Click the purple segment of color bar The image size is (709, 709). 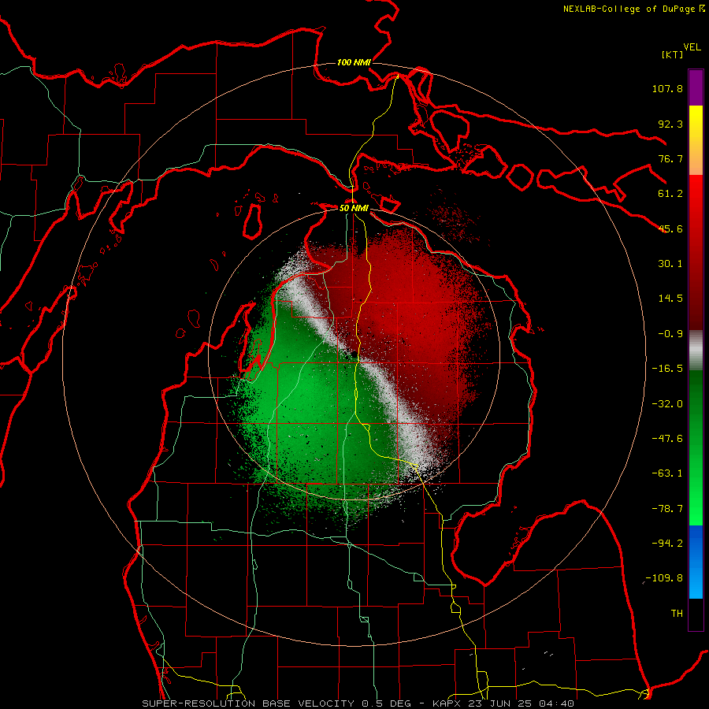[x=696, y=87]
